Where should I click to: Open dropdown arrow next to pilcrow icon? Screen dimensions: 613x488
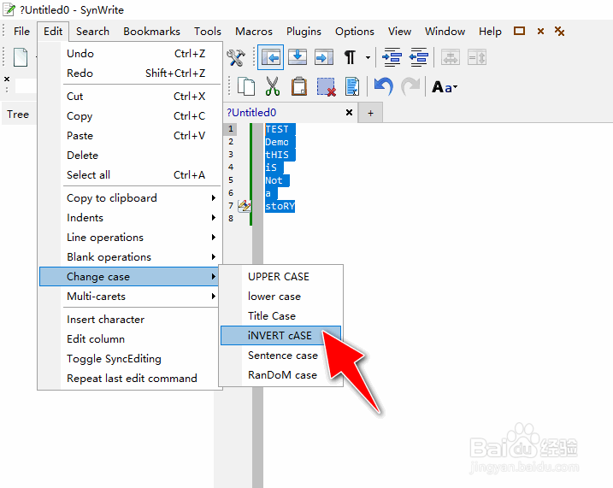pos(368,58)
